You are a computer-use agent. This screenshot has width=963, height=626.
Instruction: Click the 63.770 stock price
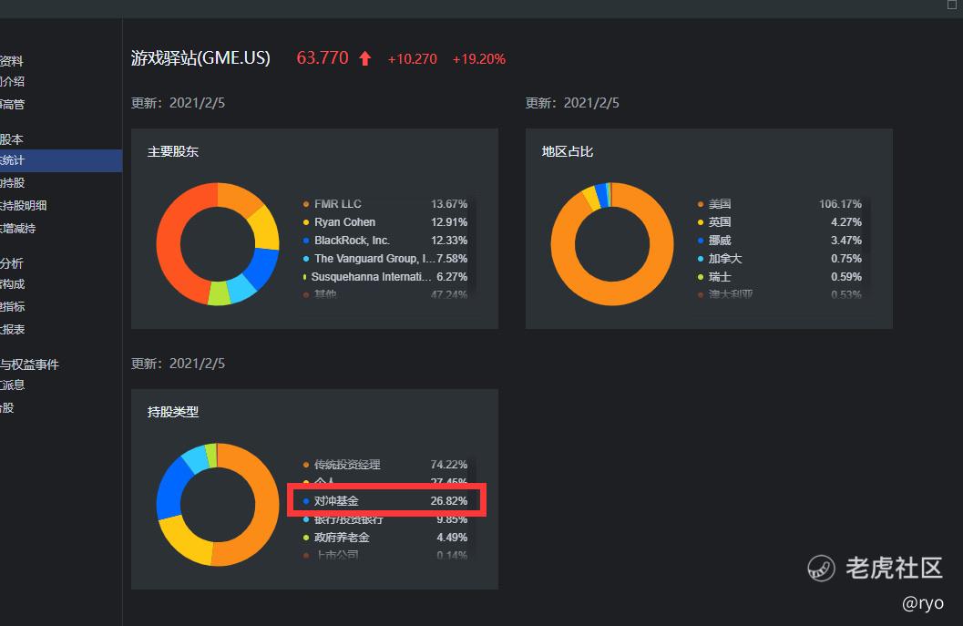coord(323,57)
